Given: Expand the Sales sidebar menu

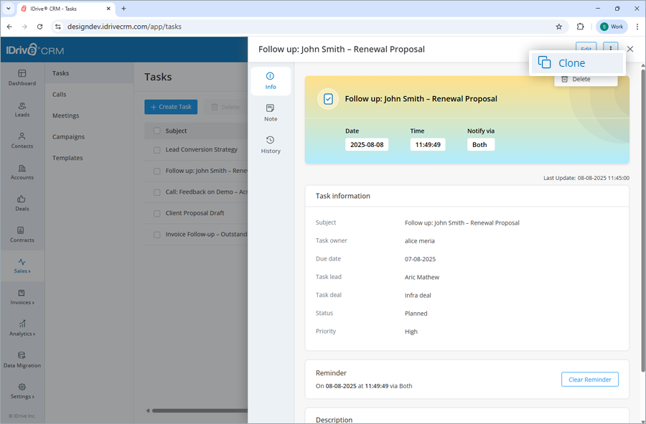Looking at the screenshot, I should tap(22, 266).
